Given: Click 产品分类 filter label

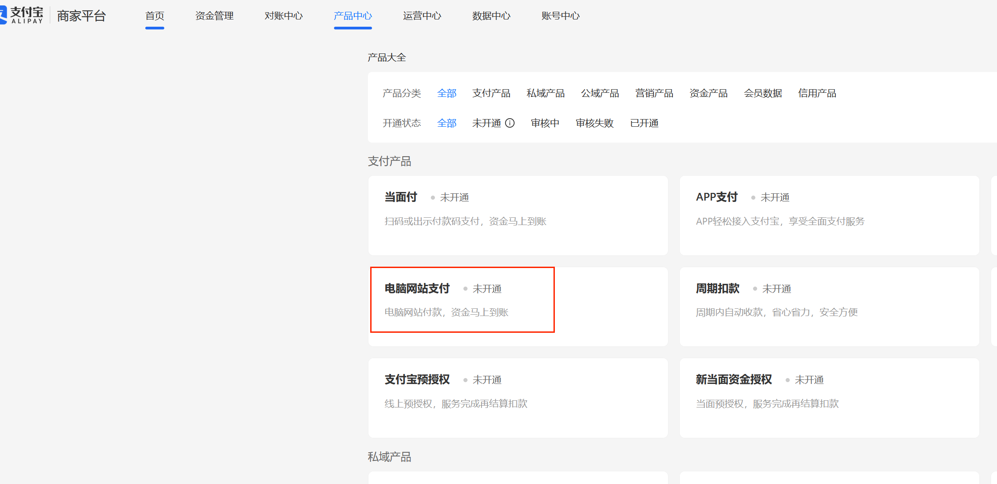Looking at the screenshot, I should tap(402, 93).
